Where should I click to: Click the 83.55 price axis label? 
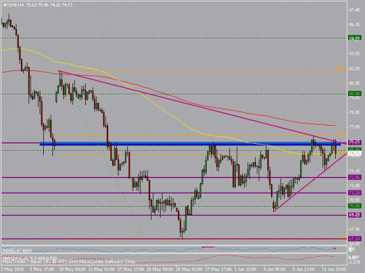tap(354, 54)
